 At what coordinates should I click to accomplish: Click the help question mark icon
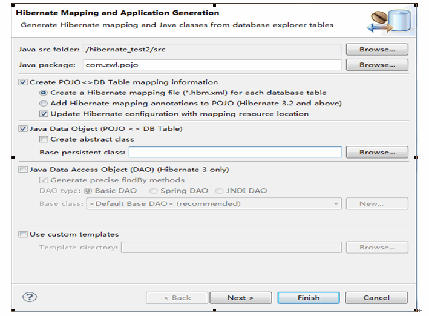30,297
